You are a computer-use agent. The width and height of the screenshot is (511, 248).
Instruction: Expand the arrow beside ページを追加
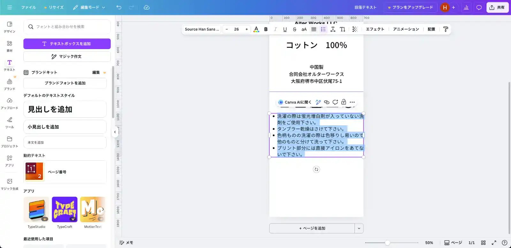[x=359, y=228]
